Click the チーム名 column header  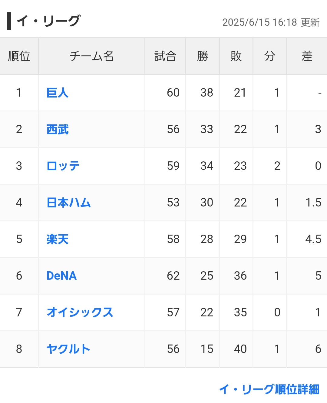[x=92, y=56]
